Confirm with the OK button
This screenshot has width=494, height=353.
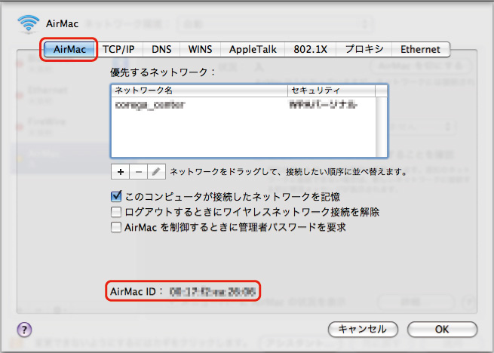click(x=442, y=330)
